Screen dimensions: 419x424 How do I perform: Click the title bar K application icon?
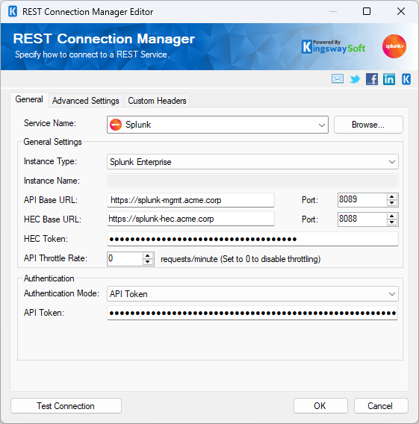[13, 12]
